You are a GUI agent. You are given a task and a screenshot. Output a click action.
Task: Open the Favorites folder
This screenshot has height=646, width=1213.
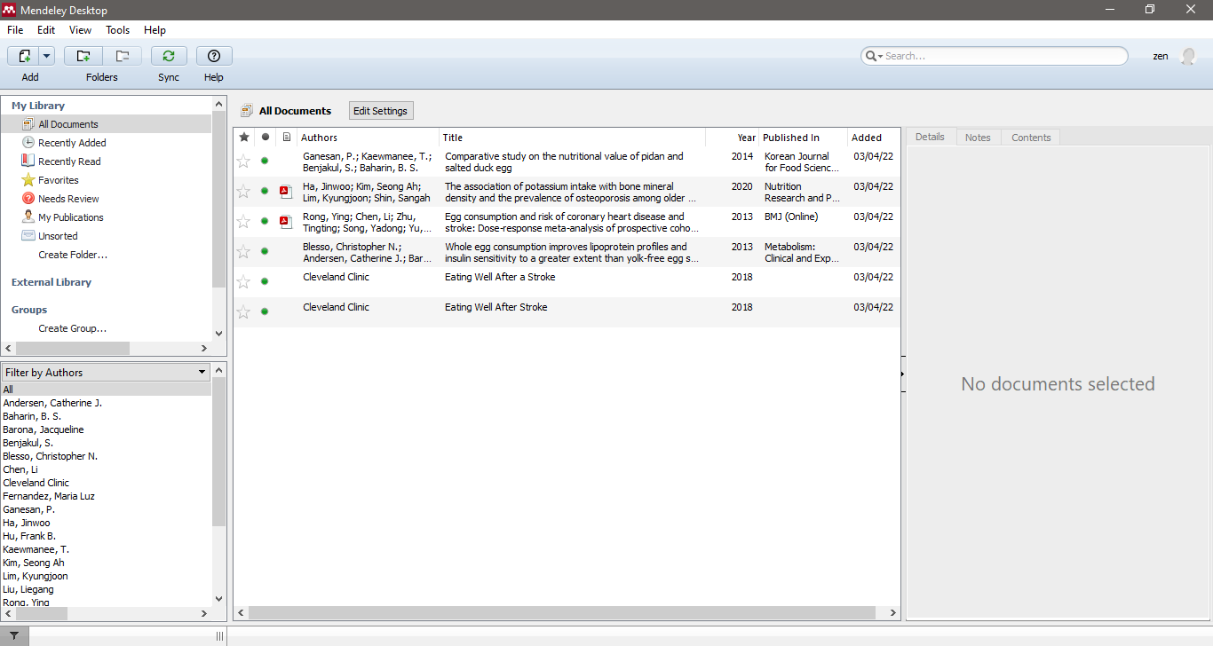pos(59,180)
